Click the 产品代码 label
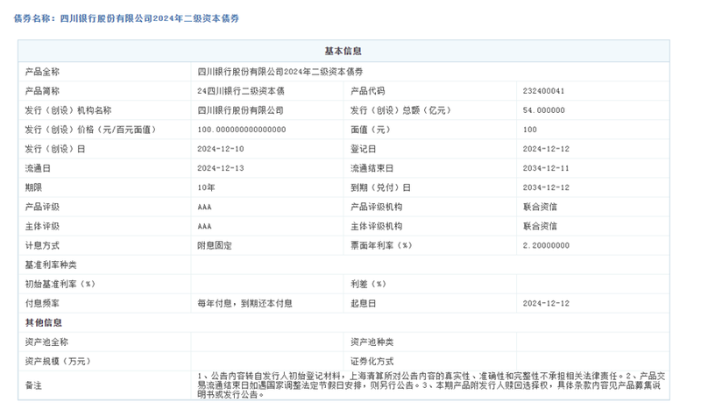The width and height of the screenshot is (701, 416). click(x=367, y=91)
